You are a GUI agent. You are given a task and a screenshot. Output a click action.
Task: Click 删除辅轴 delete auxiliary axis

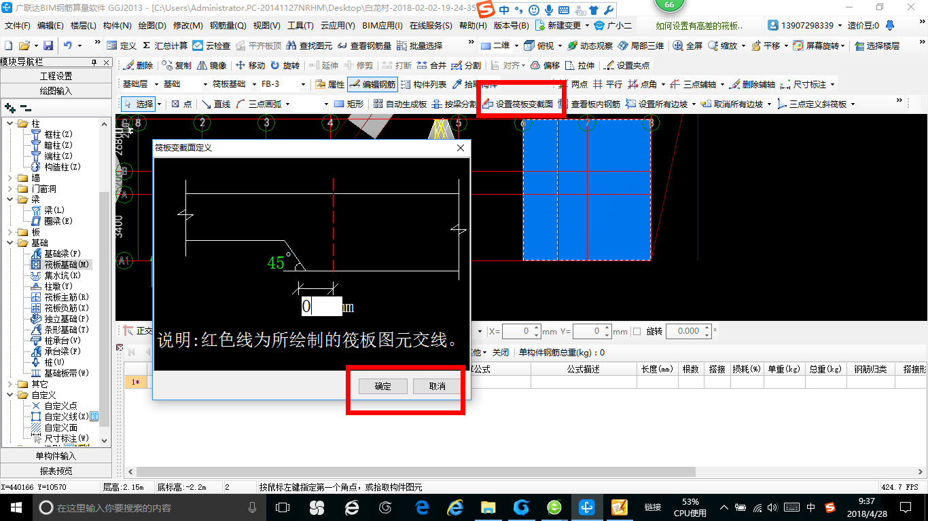pyautogui.click(x=753, y=85)
